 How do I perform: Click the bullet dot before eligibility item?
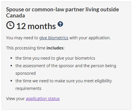click(x=11, y=81)
